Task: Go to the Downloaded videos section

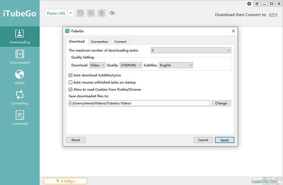Action: tap(19, 57)
